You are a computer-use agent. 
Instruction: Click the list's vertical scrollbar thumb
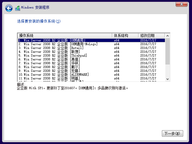coord(167,51)
